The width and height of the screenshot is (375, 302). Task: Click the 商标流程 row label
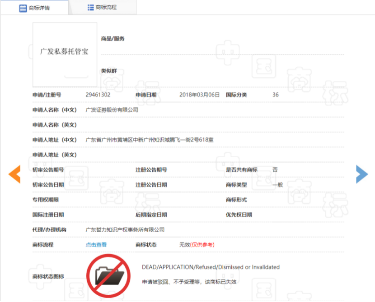(43, 245)
